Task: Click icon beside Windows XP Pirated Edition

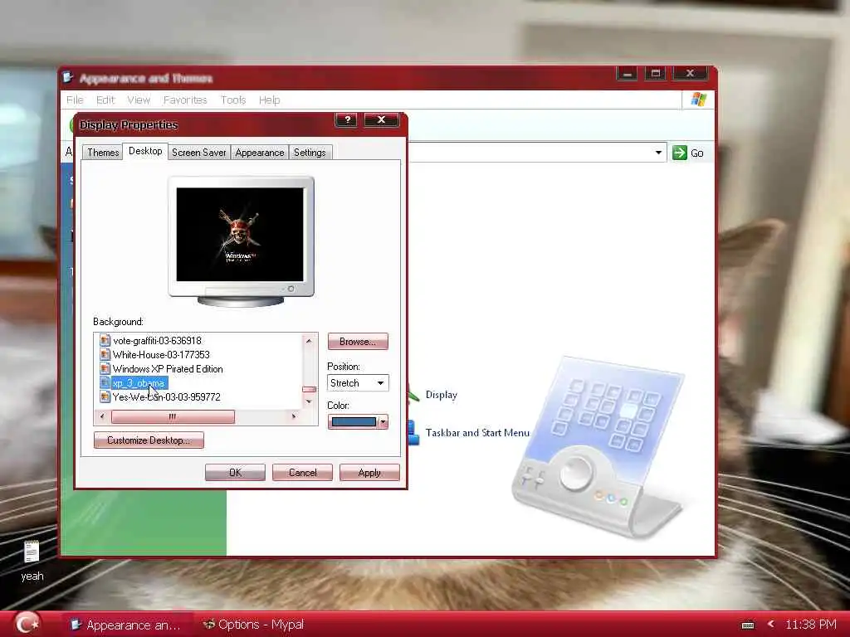Action: pos(105,368)
